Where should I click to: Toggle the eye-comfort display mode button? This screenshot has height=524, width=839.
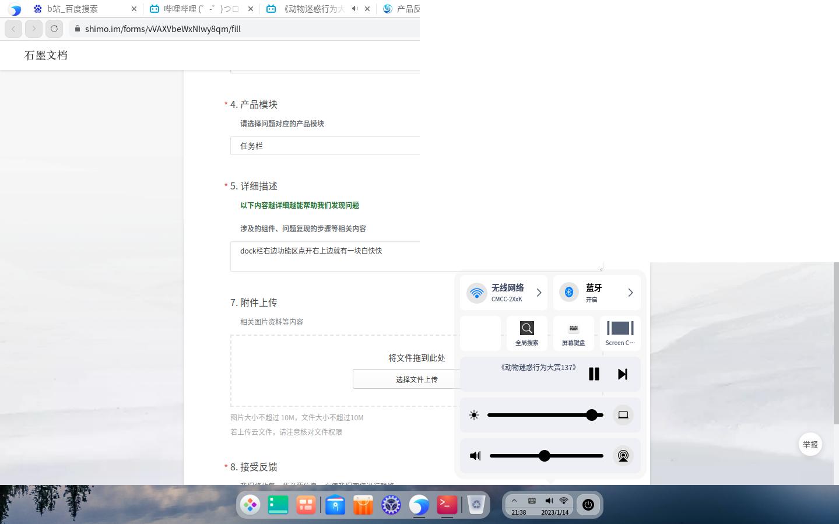coord(623,414)
